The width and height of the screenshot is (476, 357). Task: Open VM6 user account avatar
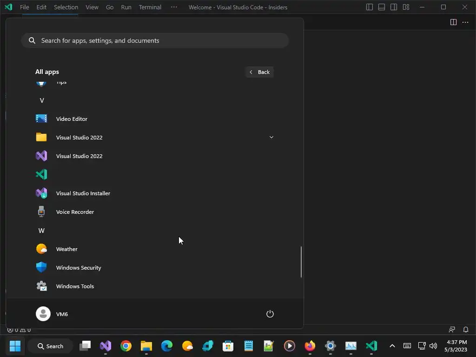(43, 314)
